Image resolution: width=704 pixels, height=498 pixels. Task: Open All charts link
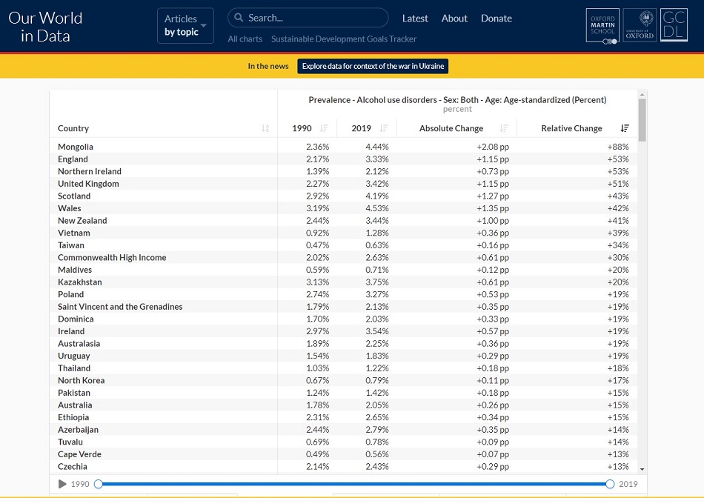[x=245, y=39]
